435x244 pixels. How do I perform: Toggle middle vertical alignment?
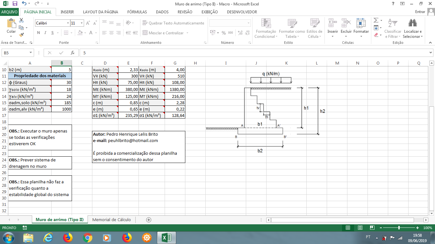[x=111, y=23]
